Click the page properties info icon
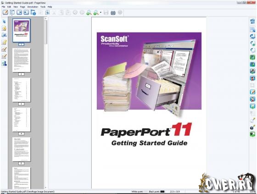Screen dimensions: 257x194 pos(33,13)
